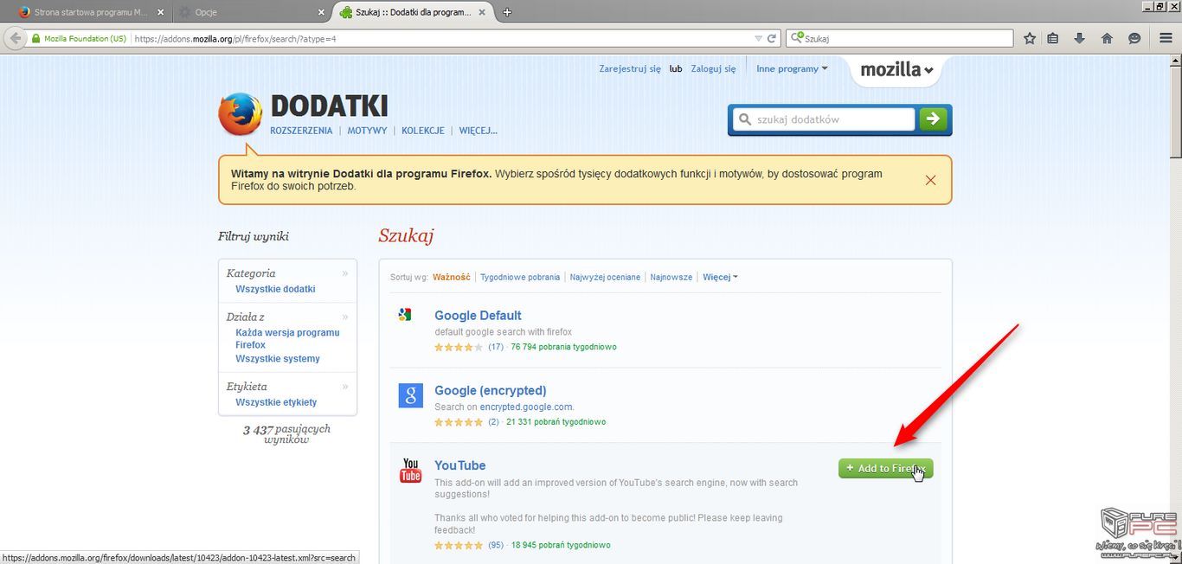This screenshot has height=564, width=1182.
Task: Expand the Kategoria filter section
Action: coord(287,273)
